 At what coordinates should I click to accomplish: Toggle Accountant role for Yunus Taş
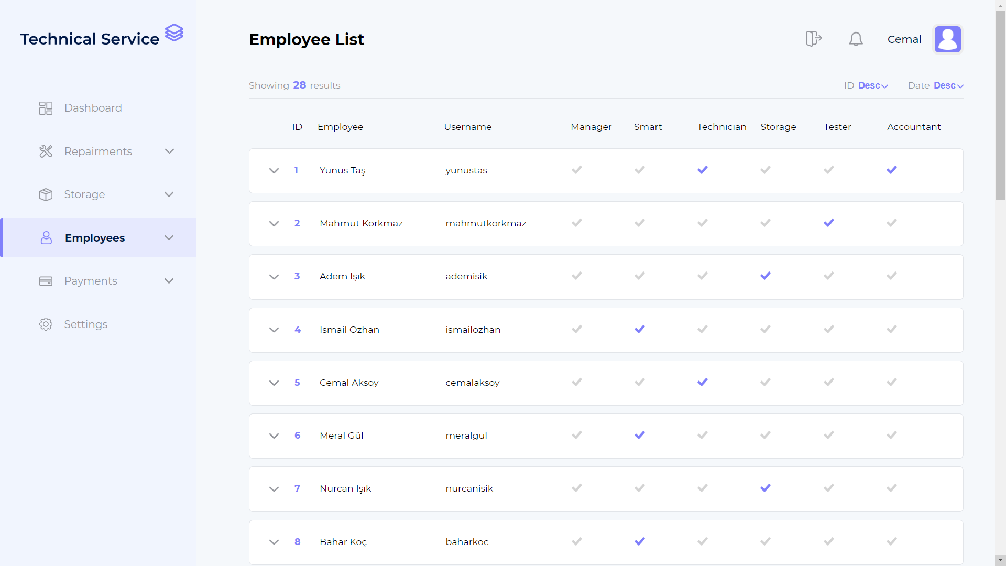coord(892,170)
